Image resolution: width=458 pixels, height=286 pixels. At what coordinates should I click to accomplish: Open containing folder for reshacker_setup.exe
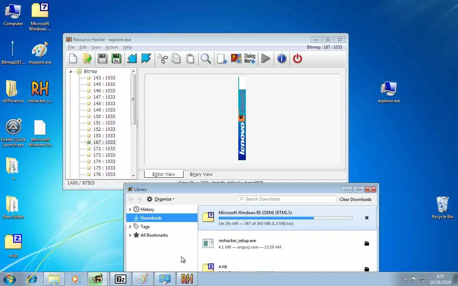(x=366, y=243)
